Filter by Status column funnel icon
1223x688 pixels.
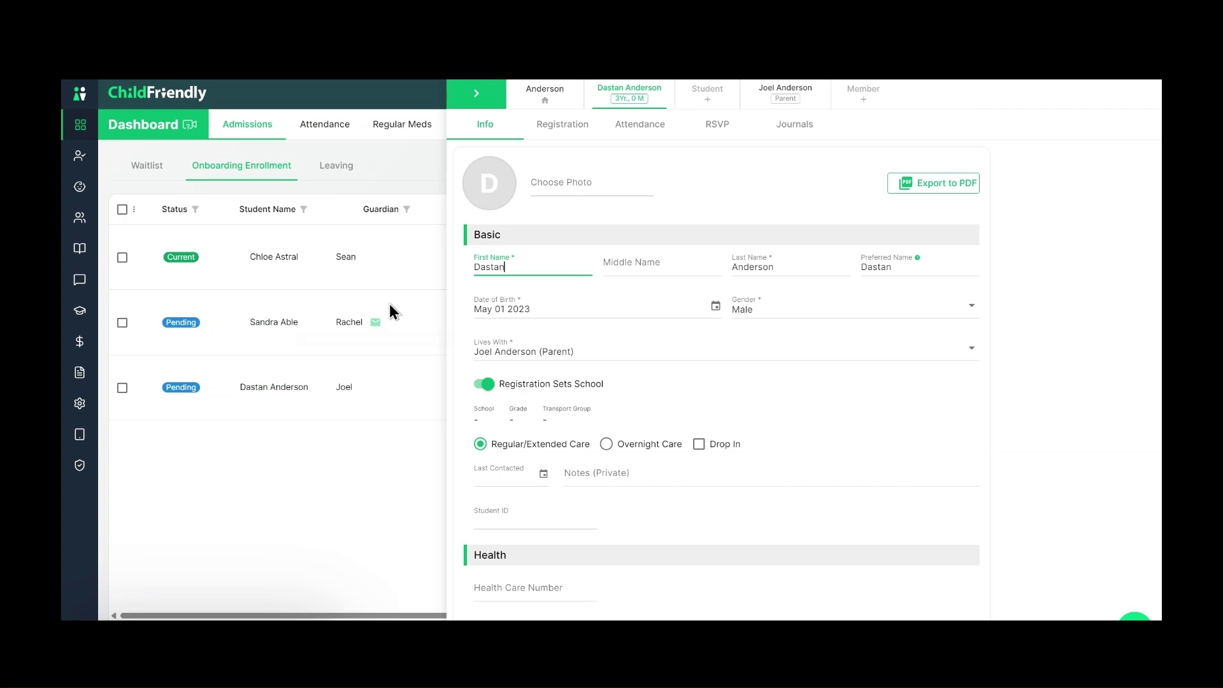click(x=196, y=210)
